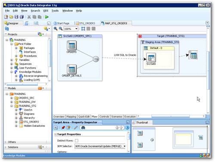The width and height of the screenshot is (215, 162).
Task: Click the Fit to Window diagram icon
Action: [83, 29]
